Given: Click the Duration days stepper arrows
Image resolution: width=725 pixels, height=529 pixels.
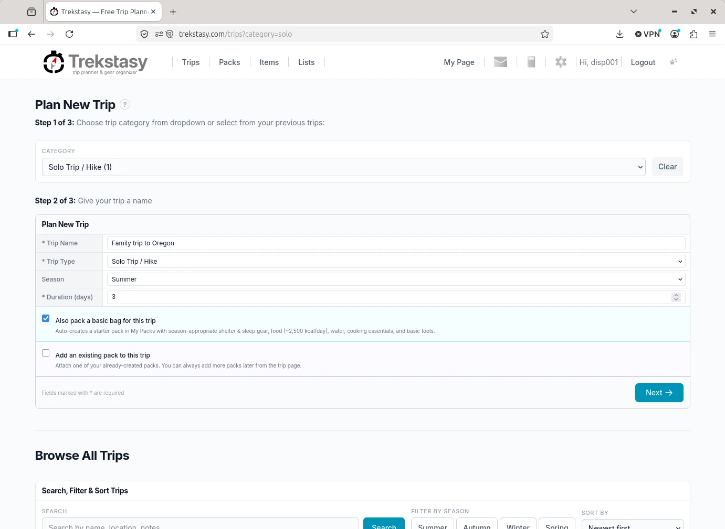Looking at the screenshot, I should tap(676, 297).
